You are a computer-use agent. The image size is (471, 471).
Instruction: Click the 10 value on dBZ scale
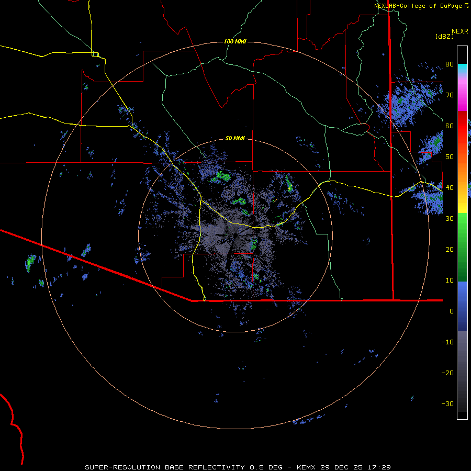(450, 281)
